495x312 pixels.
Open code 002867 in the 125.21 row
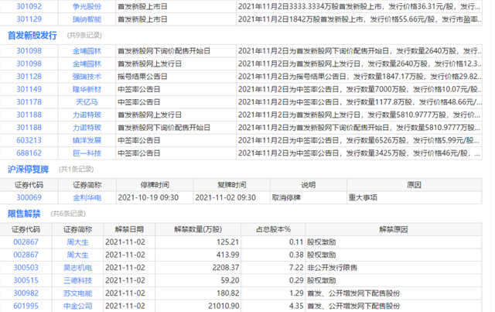pos(26,242)
